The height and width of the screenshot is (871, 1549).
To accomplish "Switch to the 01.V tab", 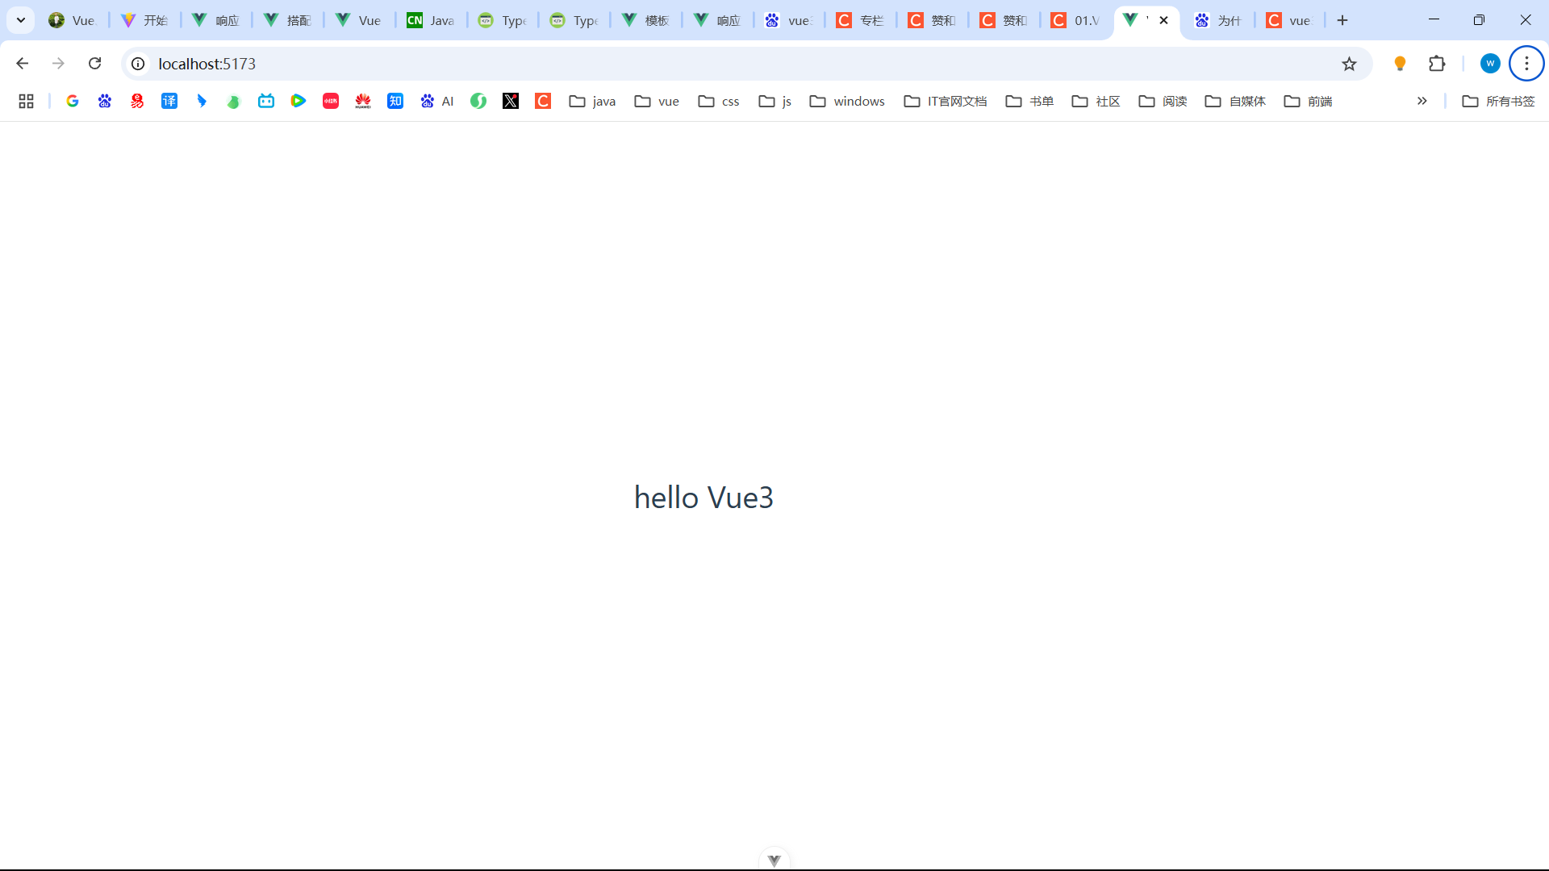I will pos(1075,20).
